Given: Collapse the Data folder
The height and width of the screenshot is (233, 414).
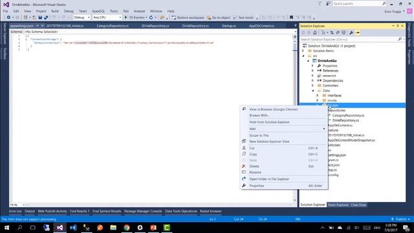Looking at the screenshot, I should (x=313, y=91).
